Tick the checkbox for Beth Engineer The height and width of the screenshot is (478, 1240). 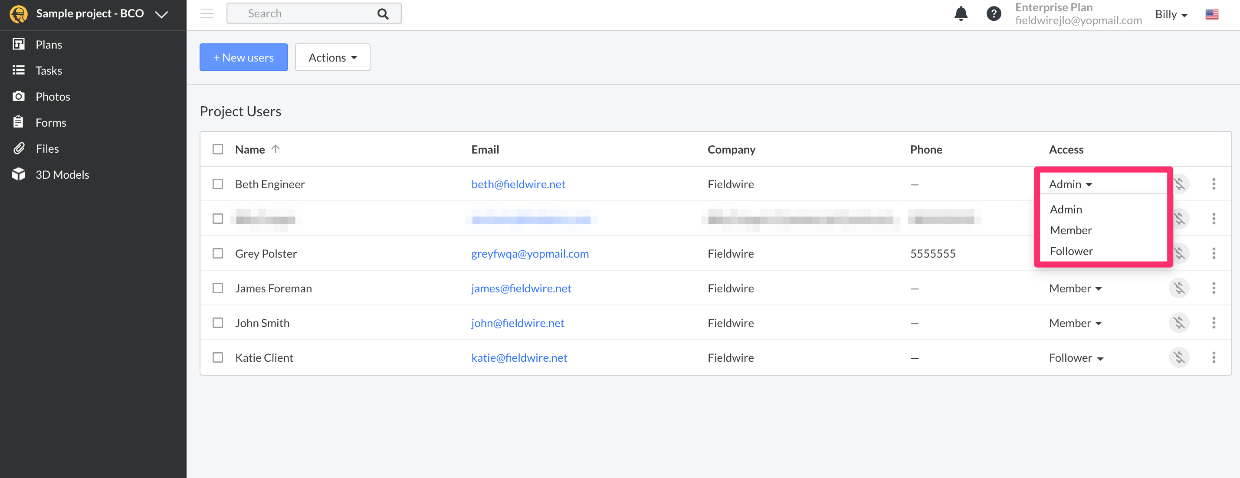click(217, 184)
